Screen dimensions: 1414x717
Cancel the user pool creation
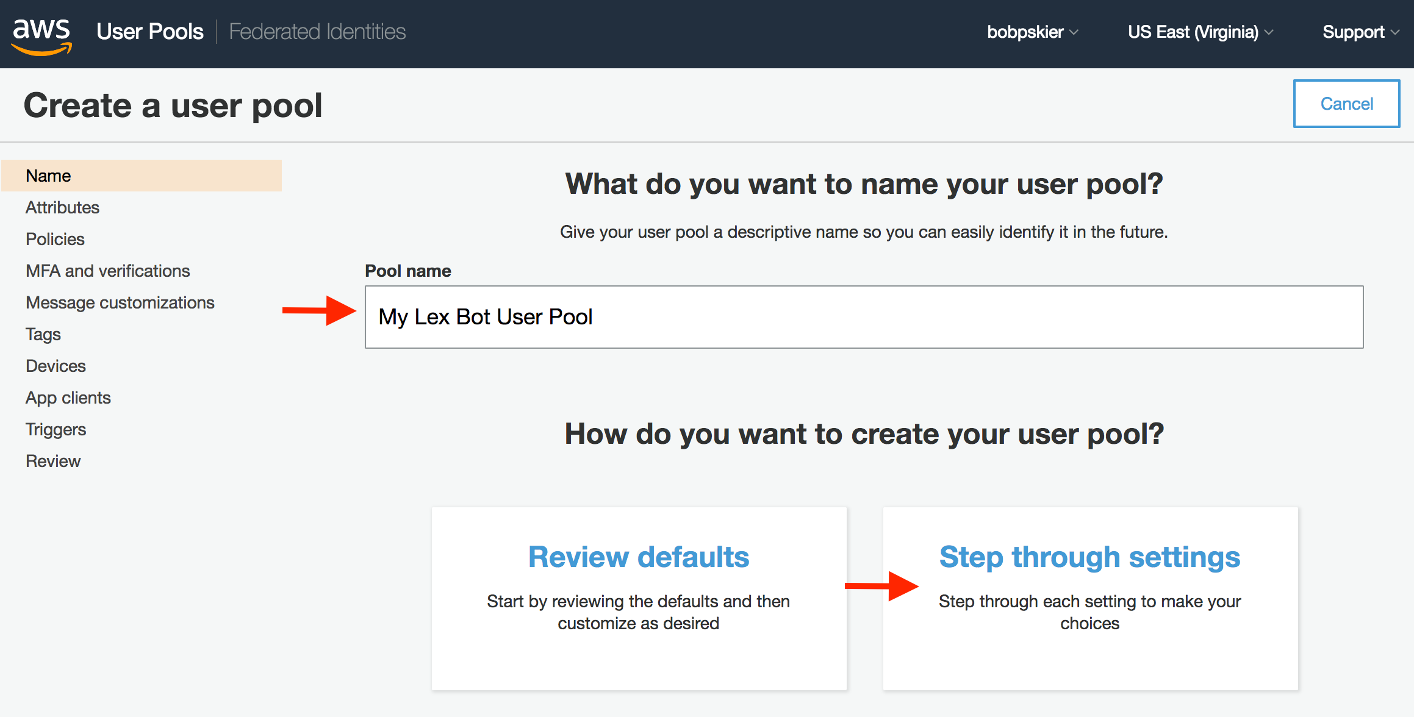click(1346, 104)
